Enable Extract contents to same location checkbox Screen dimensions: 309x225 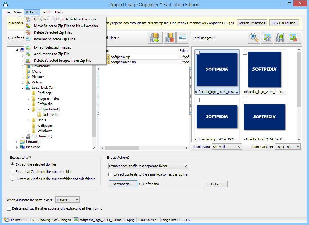[x=110, y=175]
